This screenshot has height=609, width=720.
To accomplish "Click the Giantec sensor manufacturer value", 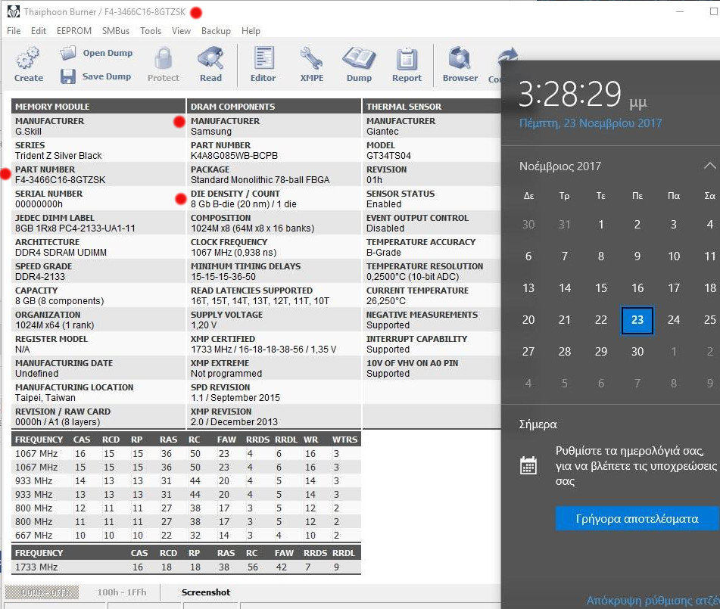I will pos(382,132).
